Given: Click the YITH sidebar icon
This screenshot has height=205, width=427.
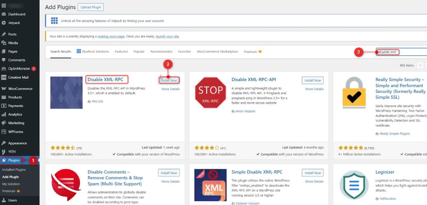Looking at the screenshot, I should [3, 152].
